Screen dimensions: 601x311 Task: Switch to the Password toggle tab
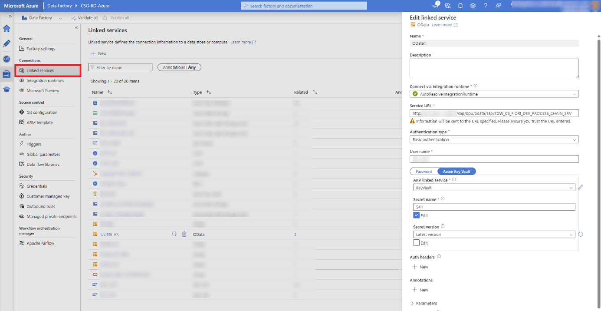pyautogui.click(x=424, y=172)
